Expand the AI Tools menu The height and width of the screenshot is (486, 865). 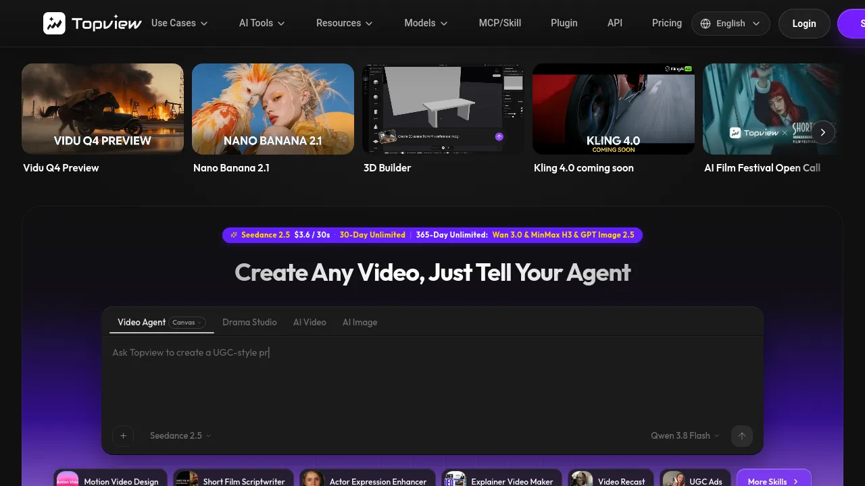click(x=262, y=23)
